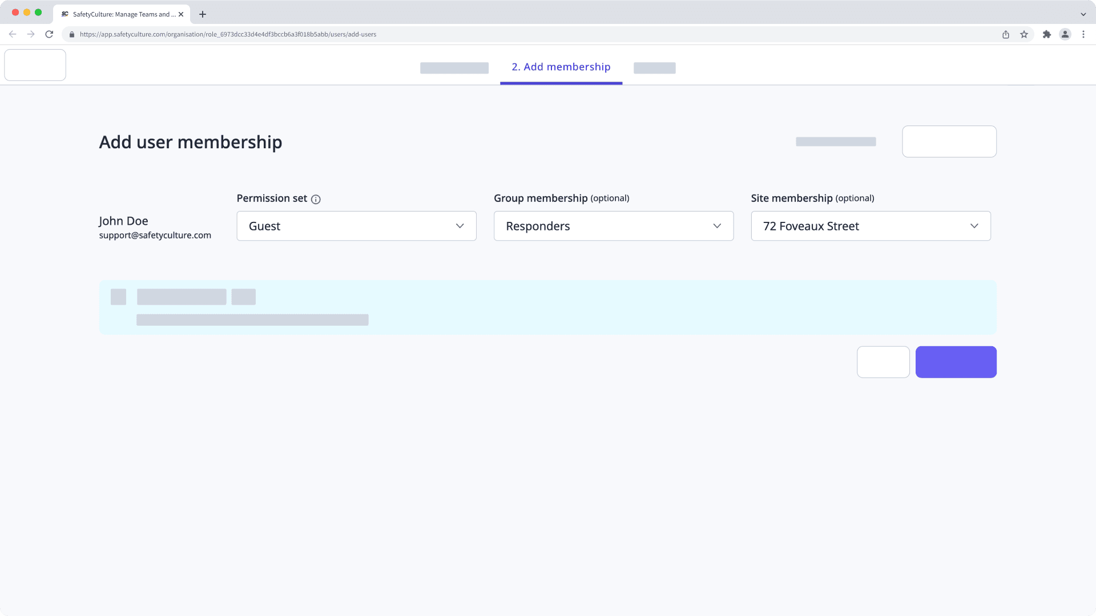Click the white outlined button near top right

coord(949,141)
